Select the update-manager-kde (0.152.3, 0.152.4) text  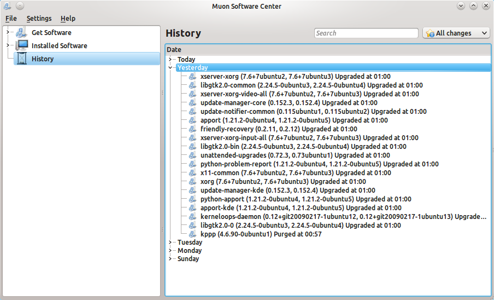pos(287,190)
